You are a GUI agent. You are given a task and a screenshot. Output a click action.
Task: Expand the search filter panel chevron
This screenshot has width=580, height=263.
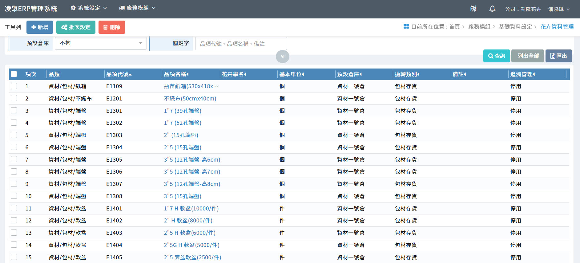(282, 57)
